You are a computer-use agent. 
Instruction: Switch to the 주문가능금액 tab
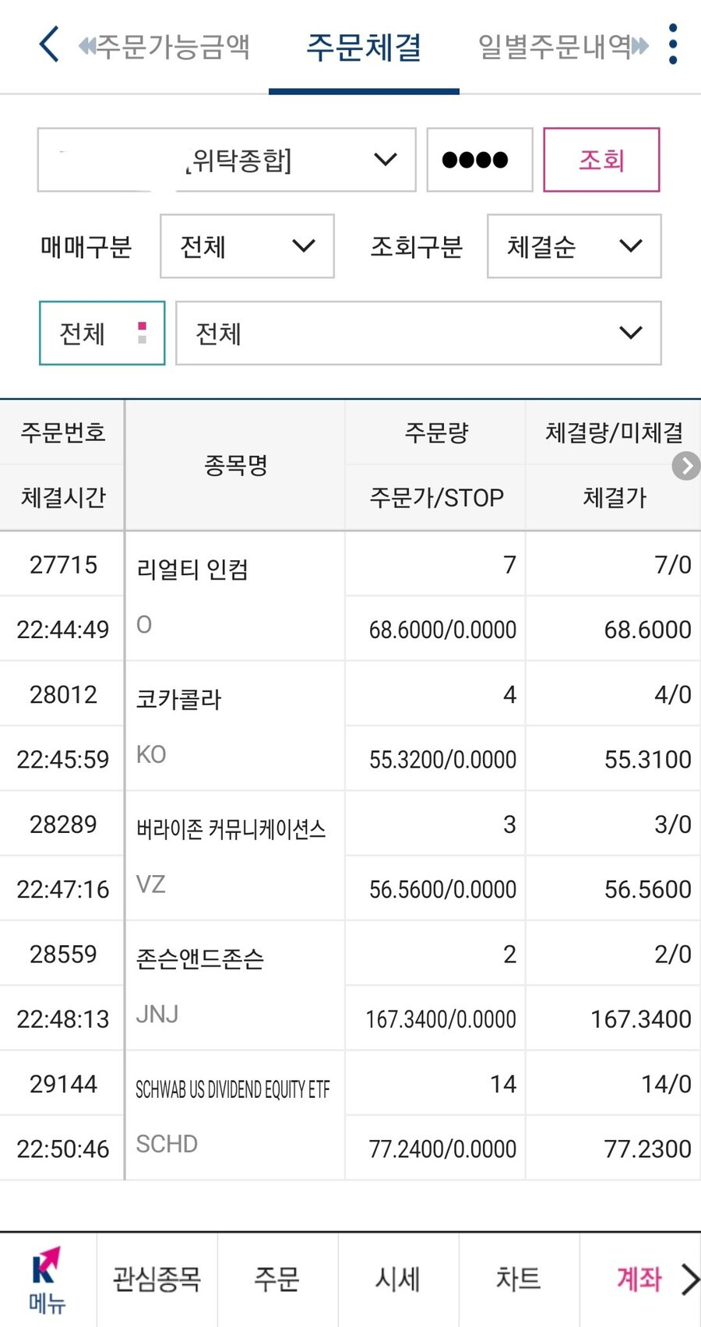coord(172,47)
